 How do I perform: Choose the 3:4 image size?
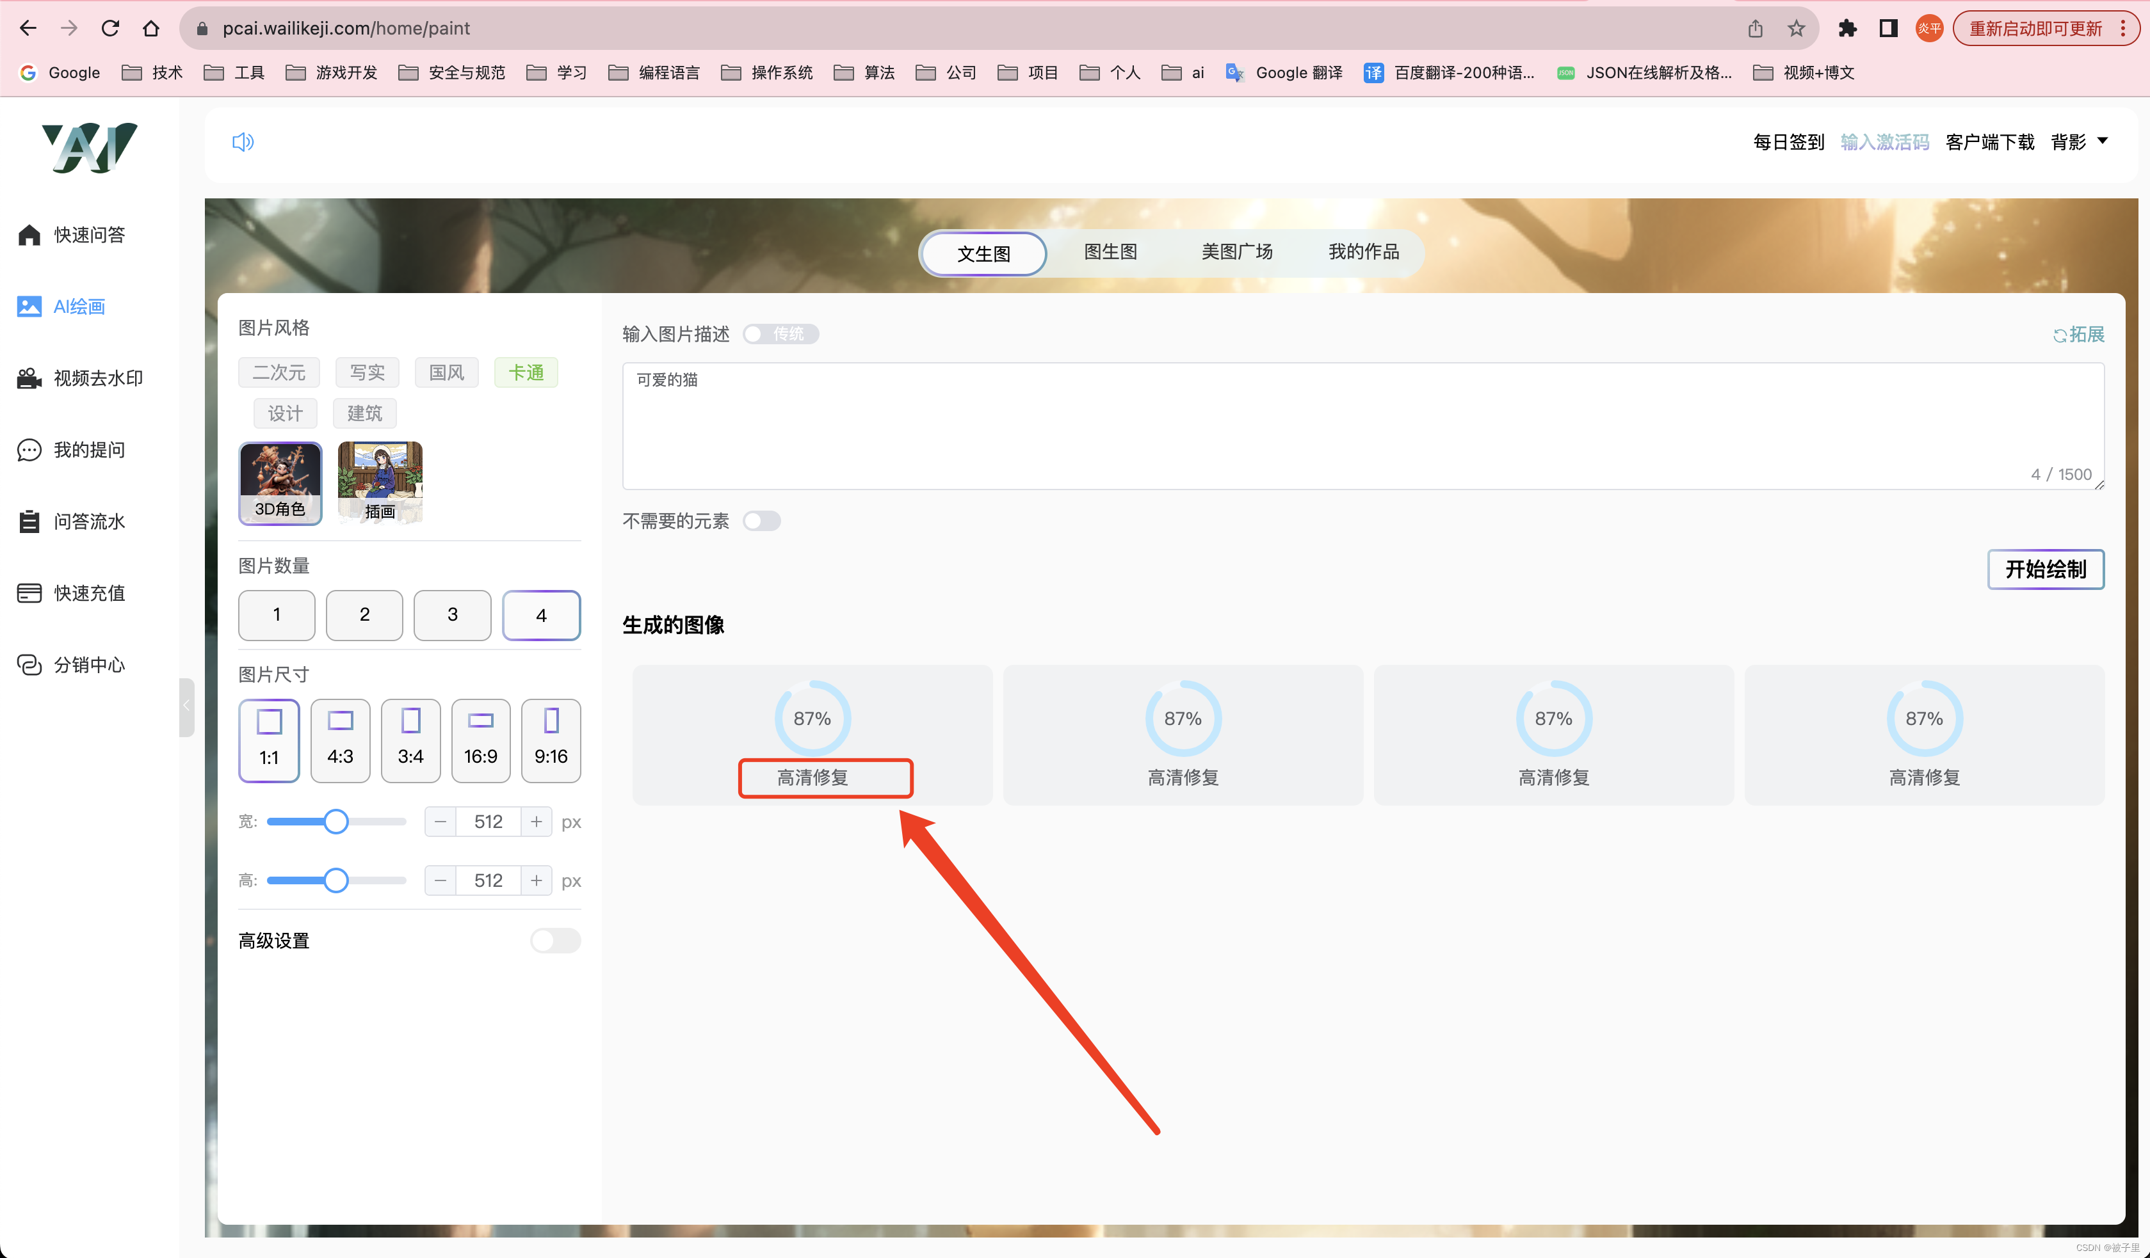[410, 740]
